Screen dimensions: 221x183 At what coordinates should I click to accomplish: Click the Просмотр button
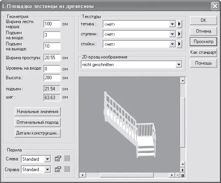coord(203,42)
